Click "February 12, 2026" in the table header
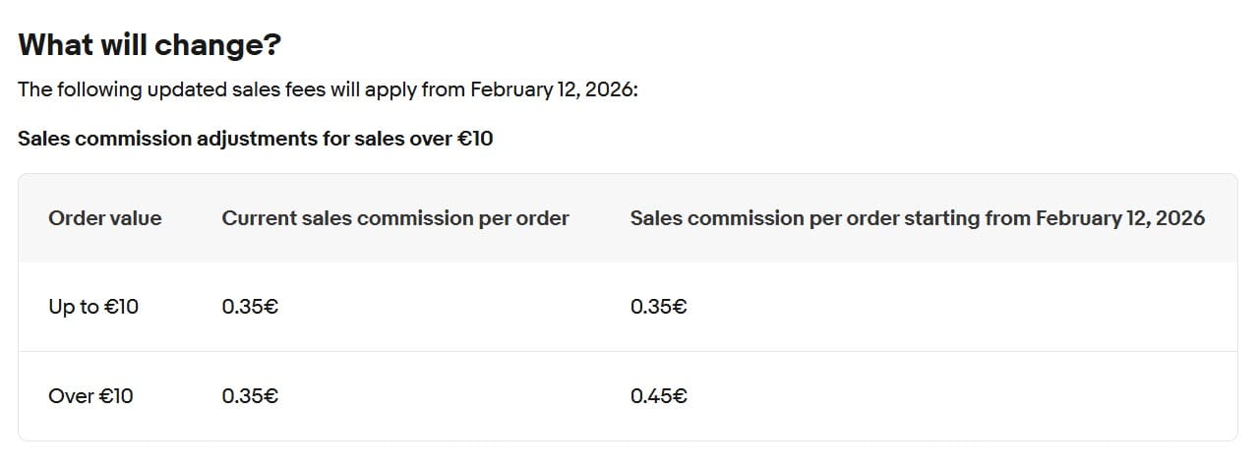Image resolution: width=1260 pixels, height=468 pixels. pyautogui.click(x=1119, y=218)
